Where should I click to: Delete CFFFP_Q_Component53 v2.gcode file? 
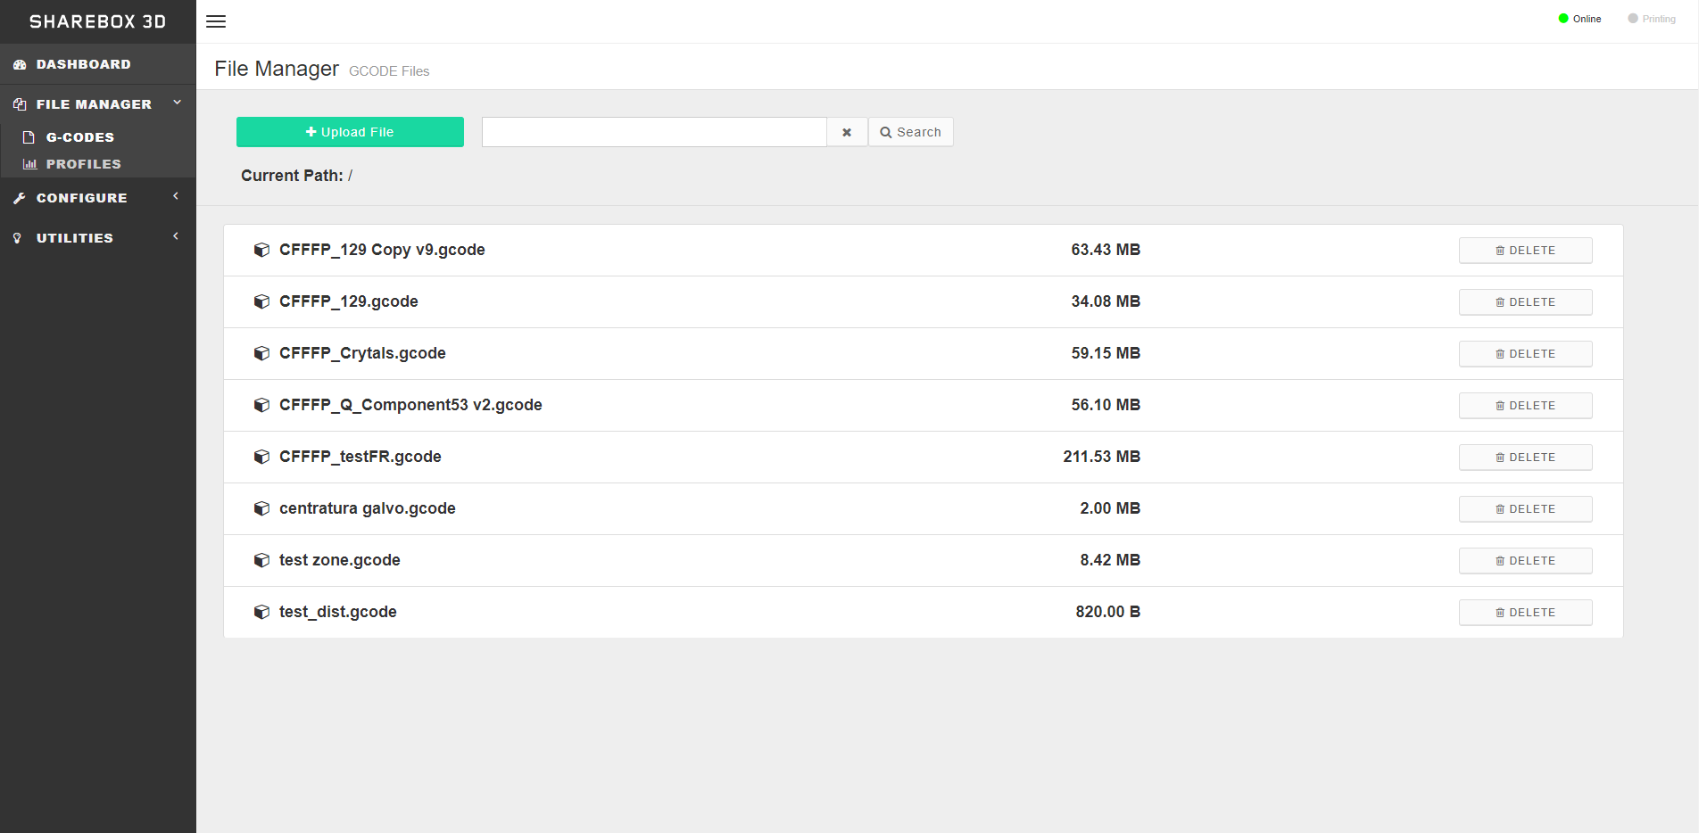coord(1526,406)
